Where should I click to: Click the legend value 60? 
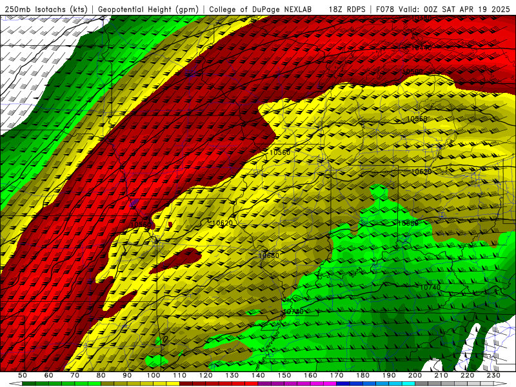[x=49, y=375]
